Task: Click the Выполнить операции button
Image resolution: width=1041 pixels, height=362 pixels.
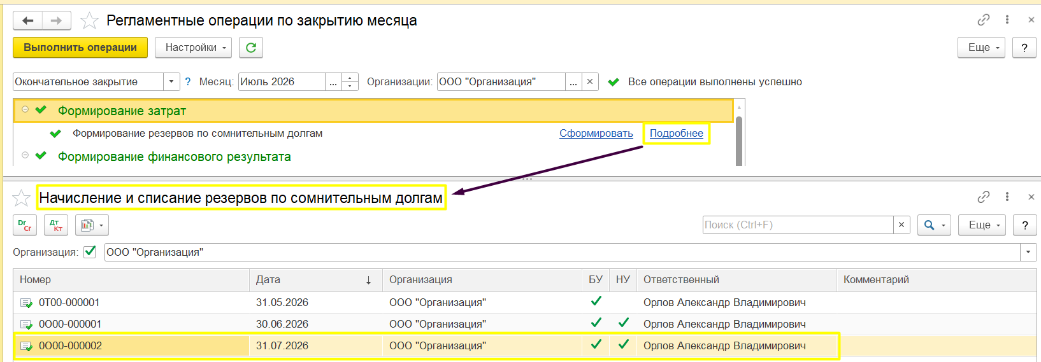Action: click(x=80, y=48)
